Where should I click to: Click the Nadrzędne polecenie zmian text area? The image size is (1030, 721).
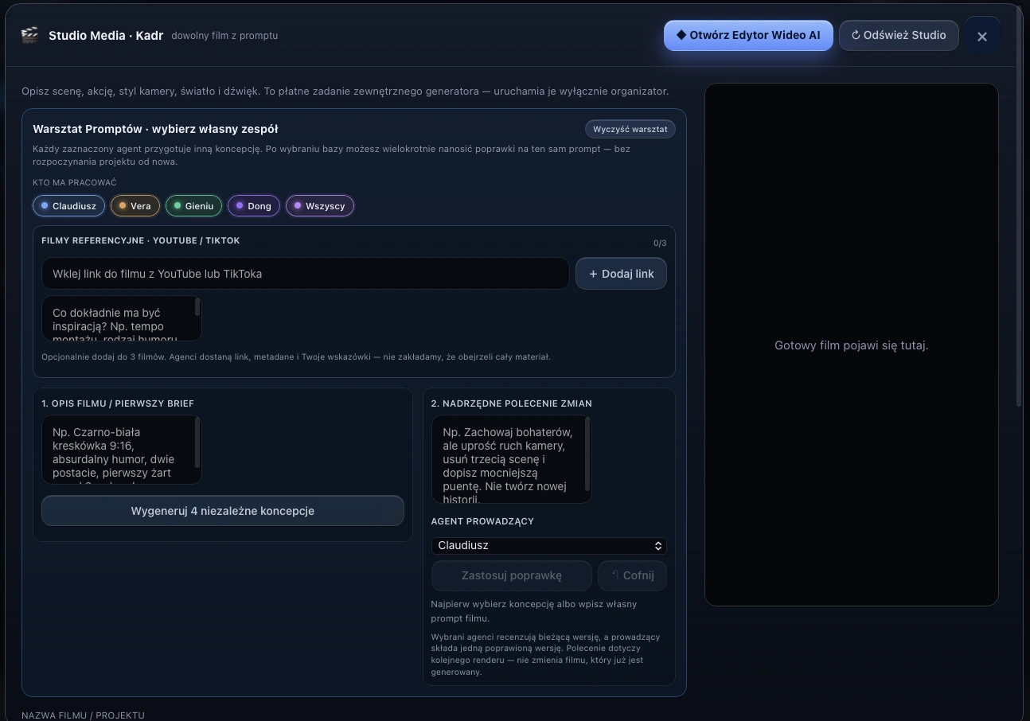point(512,459)
